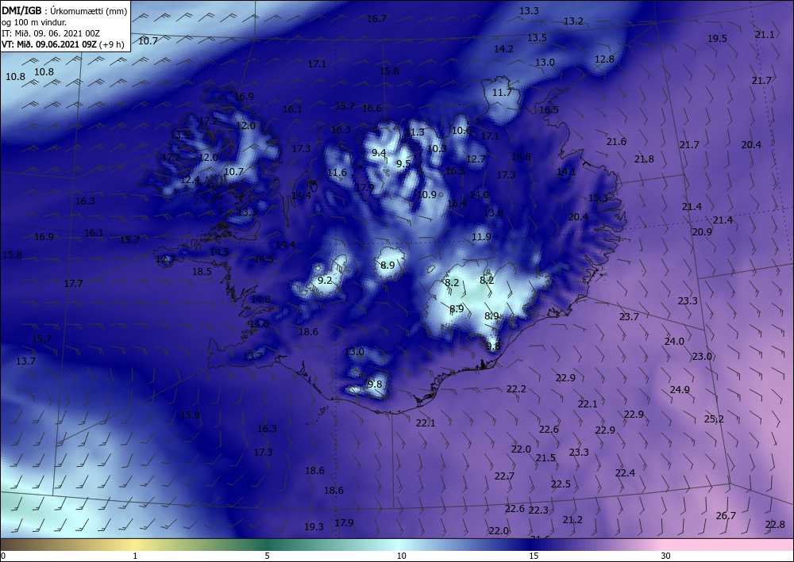Click the 24.9 value on the map
Viewport: 794px width, 562px height.
click(x=680, y=390)
